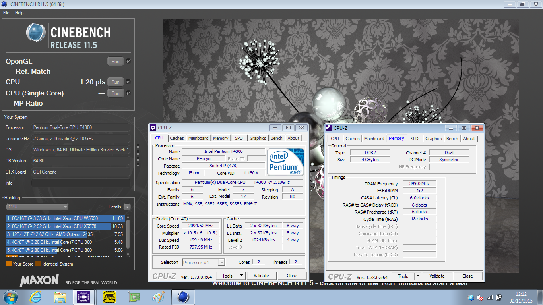Toggle the CPU test checkbox

point(128,82)
